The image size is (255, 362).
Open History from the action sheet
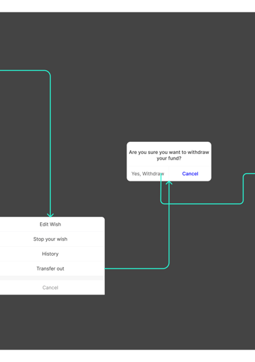[50, 254]
